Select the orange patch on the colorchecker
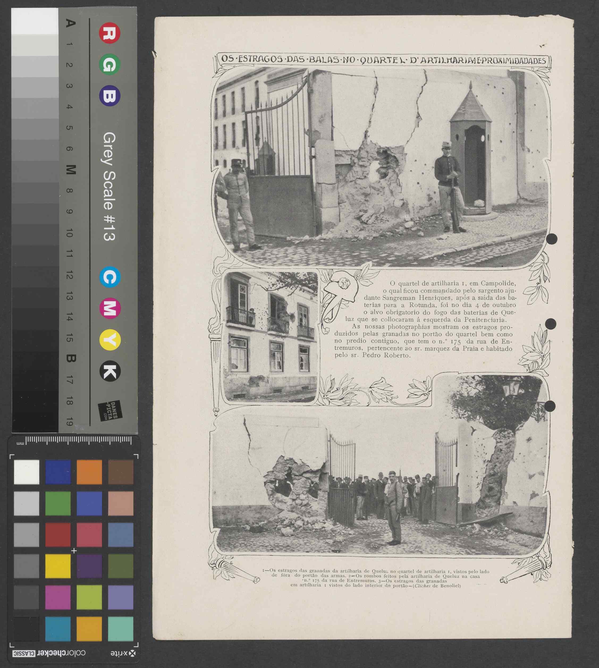Viewport: 599px width, 668px height. (x=89, y=472)
